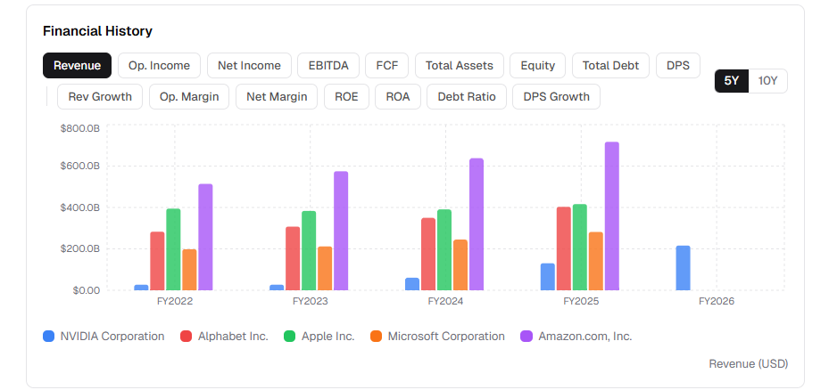Open the Net Income tab
Image resolution: width=829 pixels, height=390 pixels.
tap(249, 65)
